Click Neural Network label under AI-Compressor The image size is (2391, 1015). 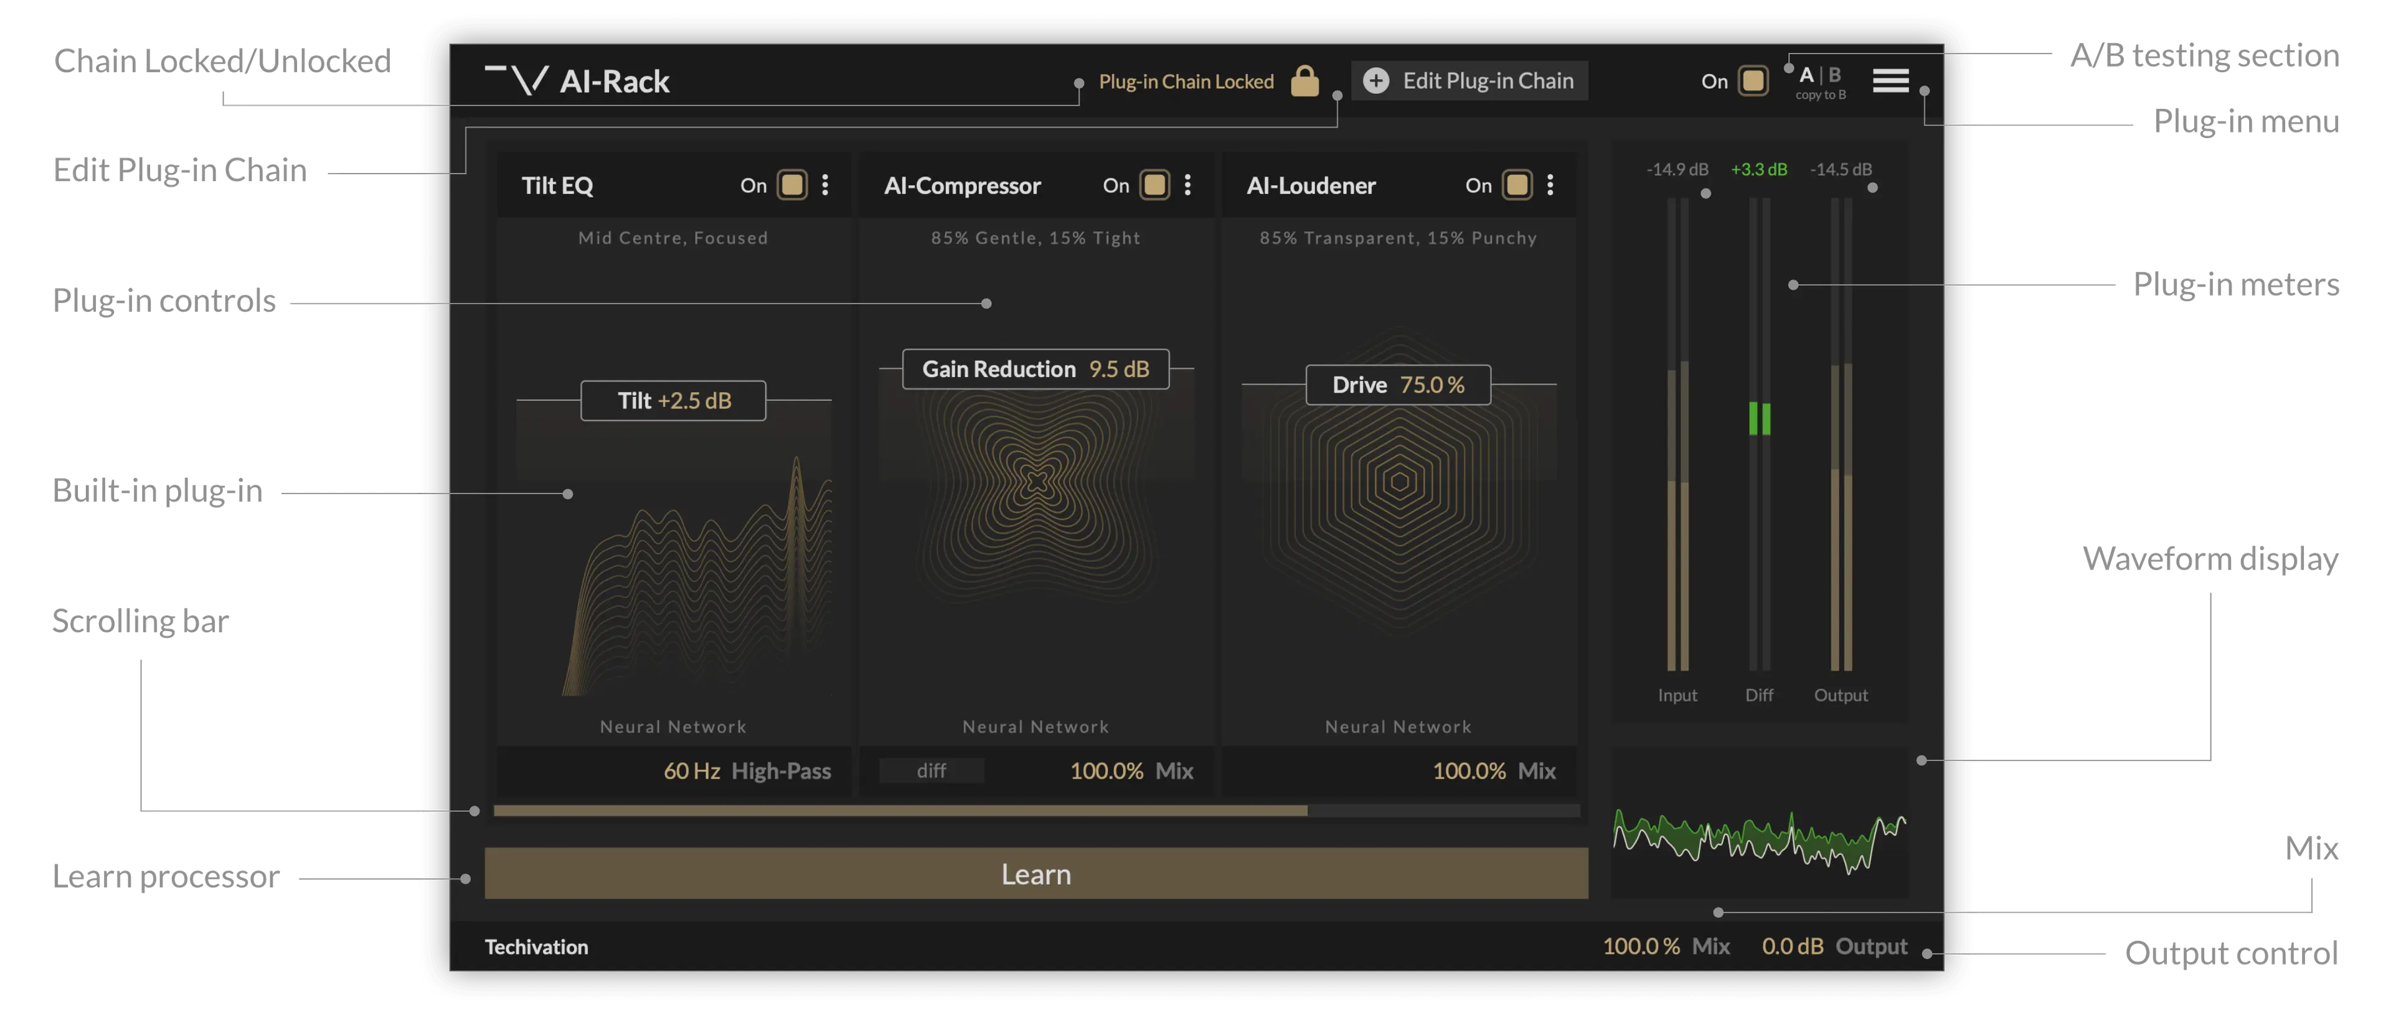1035,726
